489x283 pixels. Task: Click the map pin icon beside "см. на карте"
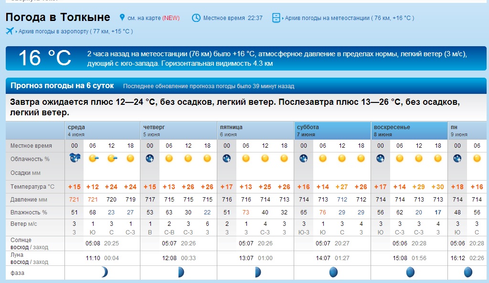click(x=122, y=18)
